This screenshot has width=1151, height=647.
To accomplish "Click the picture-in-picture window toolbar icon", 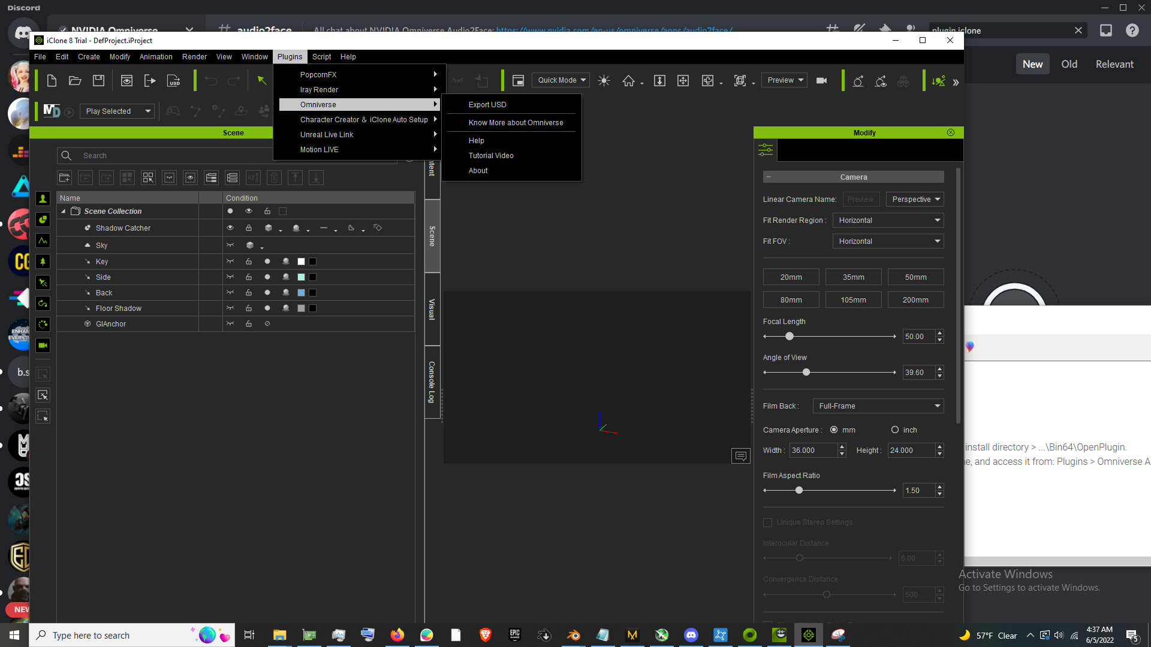I will 519,80.
